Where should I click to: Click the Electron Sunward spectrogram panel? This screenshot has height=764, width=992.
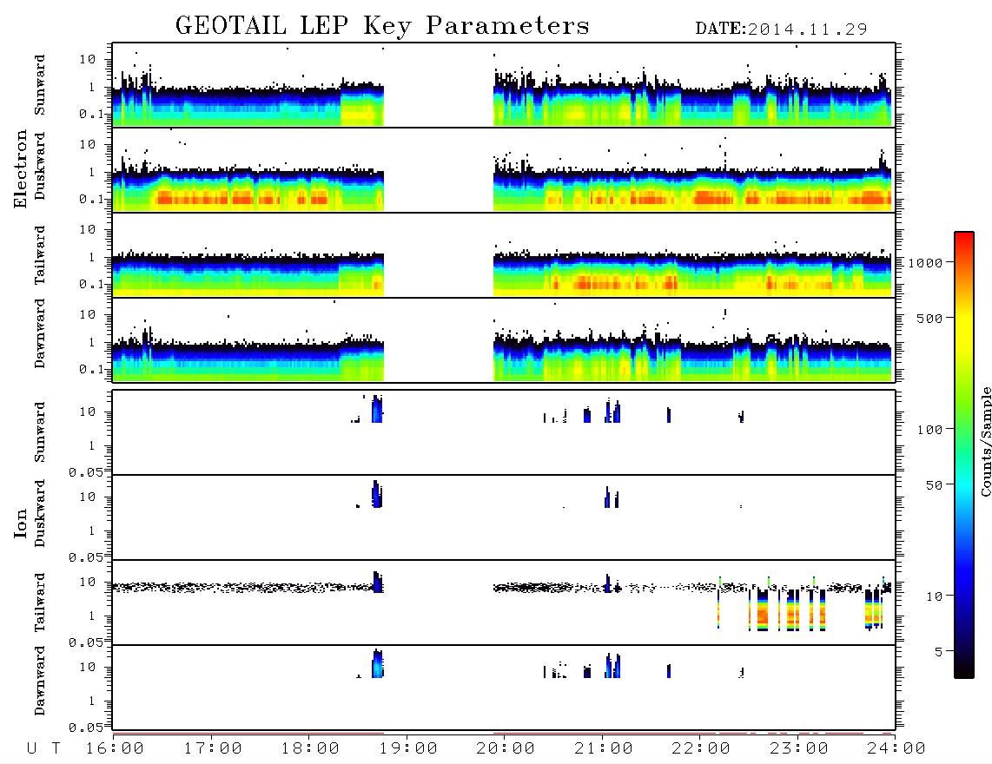coord(504,85)
